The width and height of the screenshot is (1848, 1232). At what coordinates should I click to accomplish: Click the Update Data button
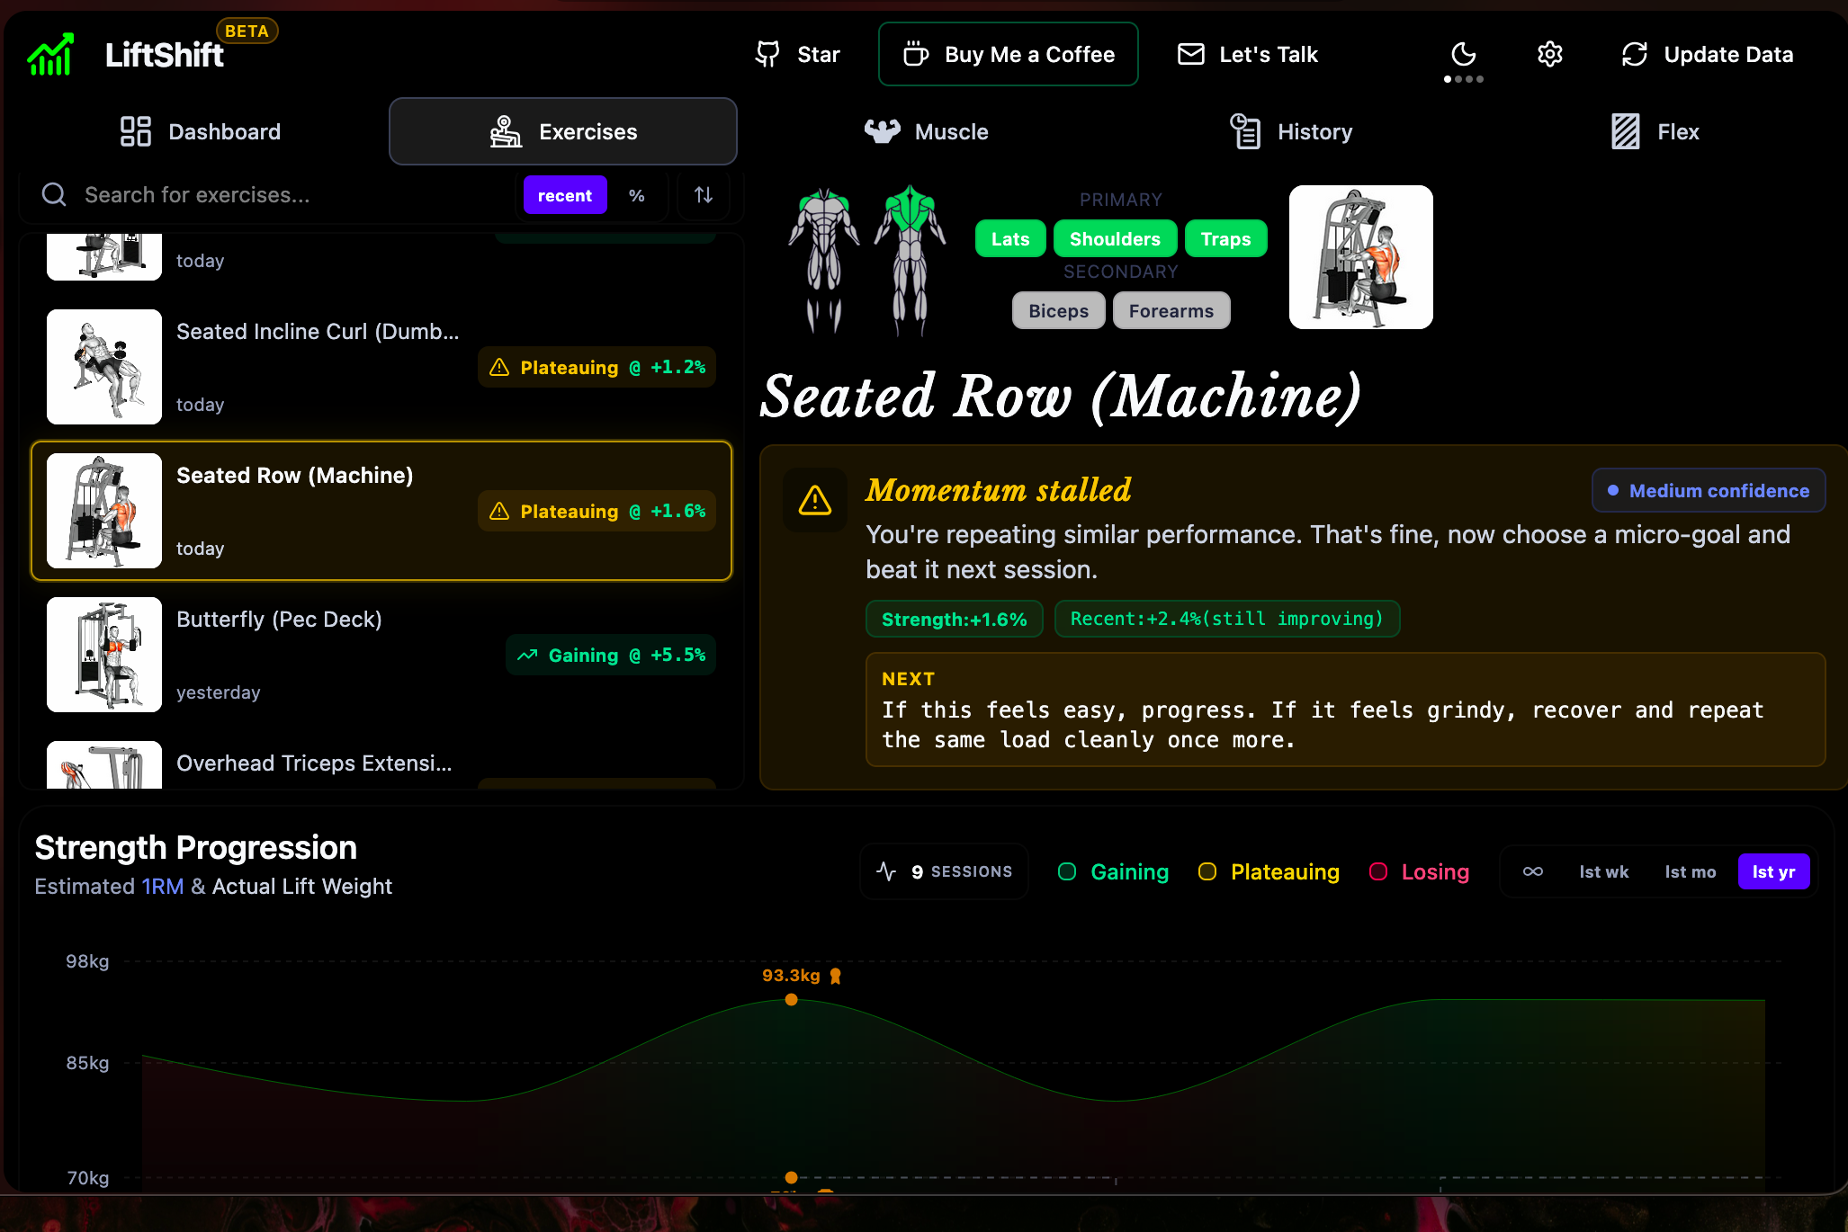[x=1707, y=54]
